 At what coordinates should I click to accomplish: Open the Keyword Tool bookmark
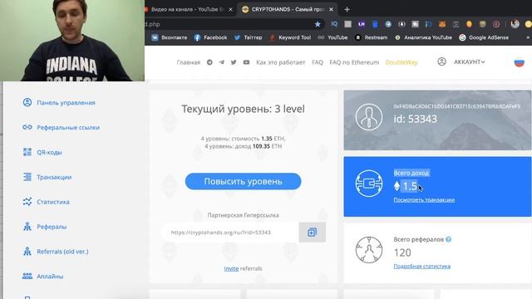290,37
